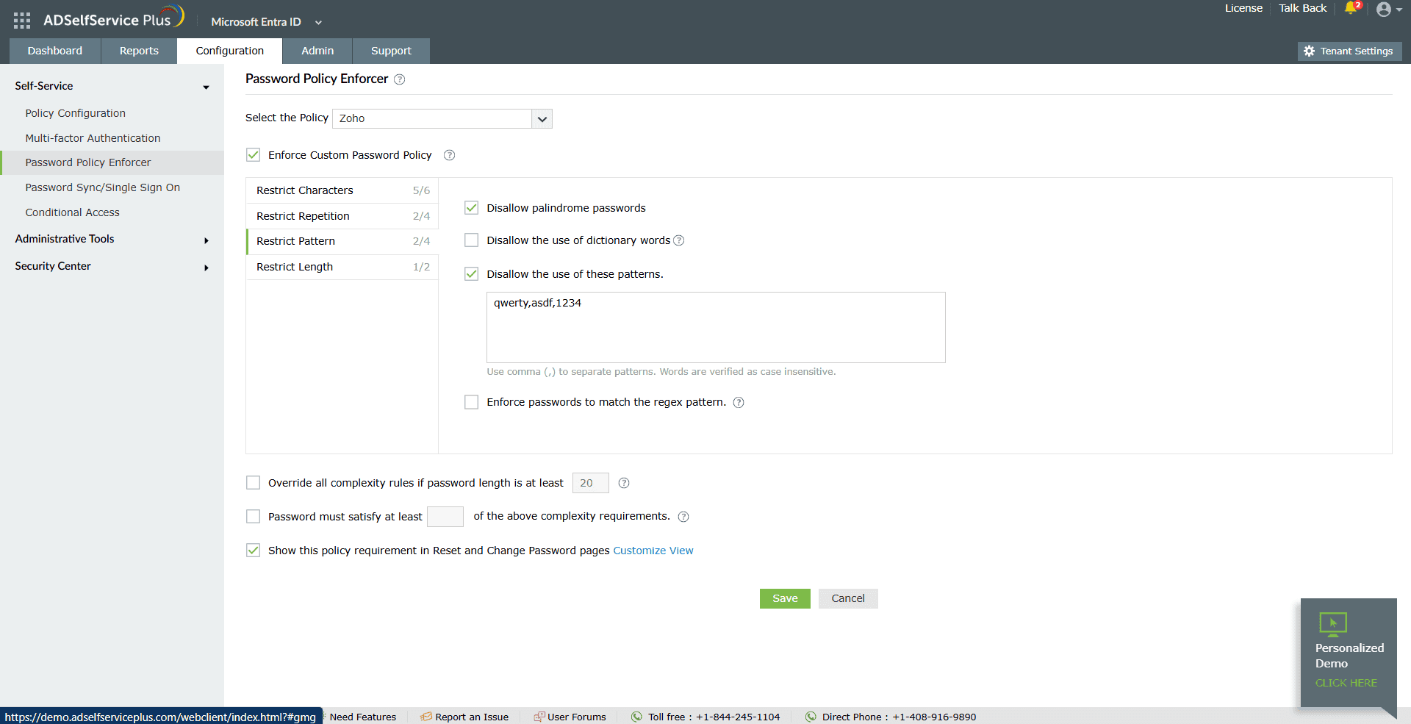Screen dimensions: 1411x724
Task: Click the green Save button
Action: (x=785, y=598)
